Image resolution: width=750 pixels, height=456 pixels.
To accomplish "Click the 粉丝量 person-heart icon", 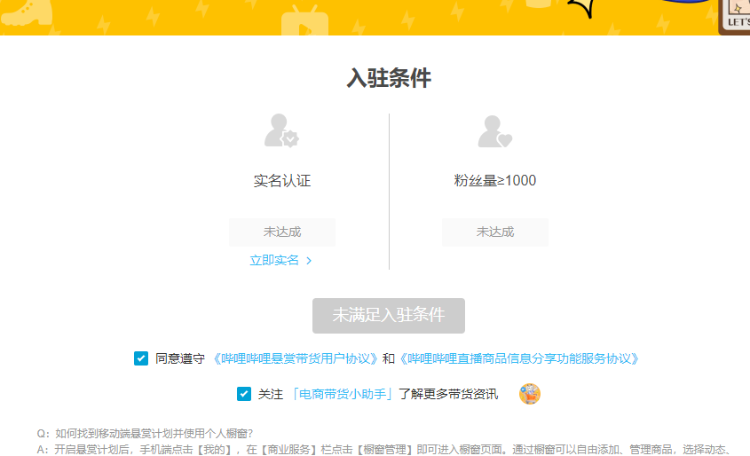I will click(x=495, y=131).
